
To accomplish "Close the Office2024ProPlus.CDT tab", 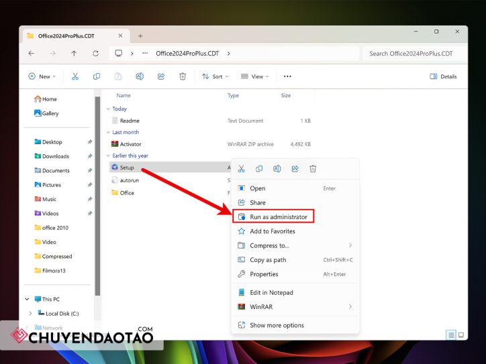I will 120,36.
